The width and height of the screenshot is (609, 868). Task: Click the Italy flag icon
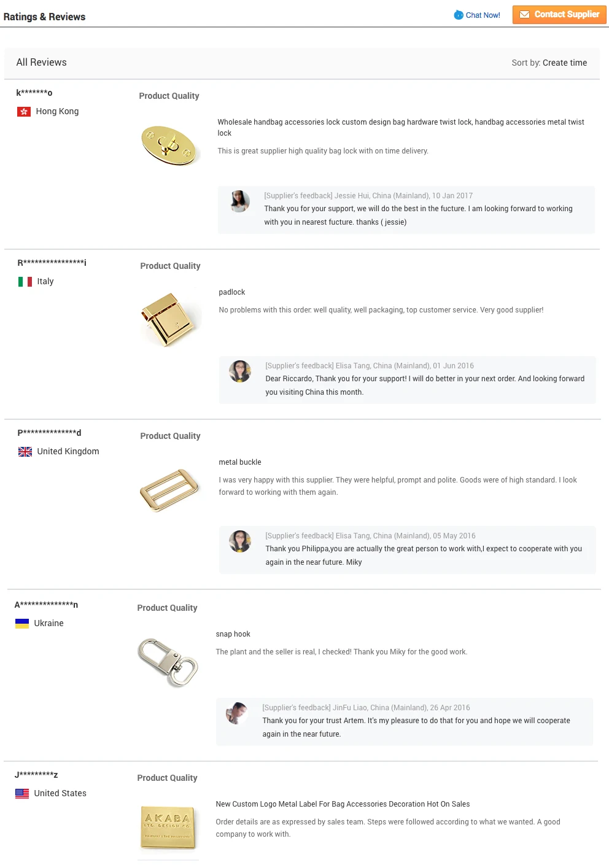tap(25, 282)
